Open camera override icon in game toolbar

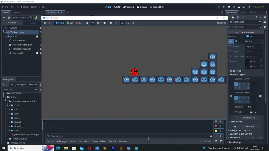click(111, 23)
